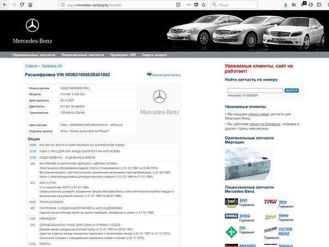Click the green Valeo brand logo
This screenshot has width=329, height=247.
tap(271, 216)
